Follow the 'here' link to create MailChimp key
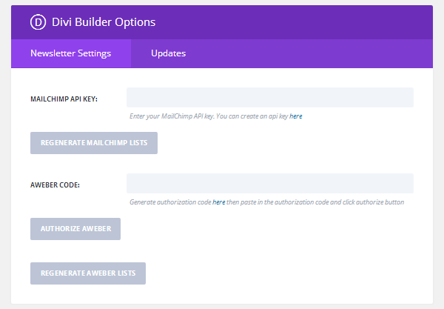The height and width of the screenshot is (309, 444). pyautogui.click(x=295, y=116)
